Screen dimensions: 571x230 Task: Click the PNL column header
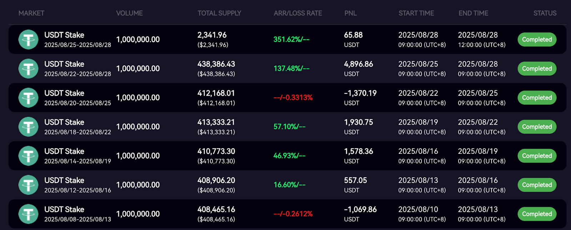coord(350,13)
